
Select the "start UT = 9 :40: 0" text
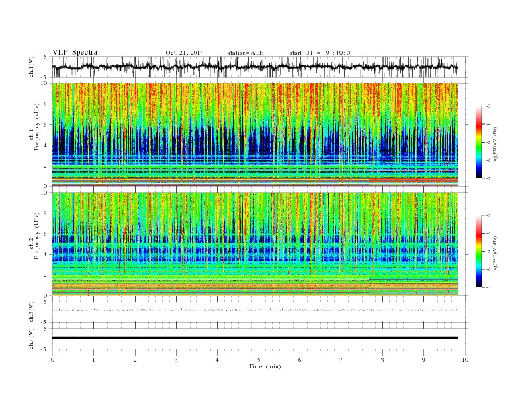(x=320, y=53)
